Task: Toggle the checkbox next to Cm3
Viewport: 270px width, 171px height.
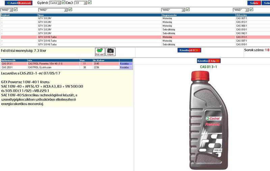Action: [89, 2]
